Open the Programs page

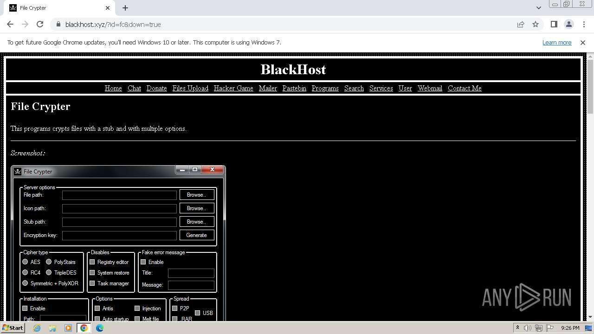[x=325, y=88]
